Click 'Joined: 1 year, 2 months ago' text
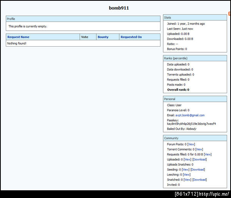 pos(186,24)
